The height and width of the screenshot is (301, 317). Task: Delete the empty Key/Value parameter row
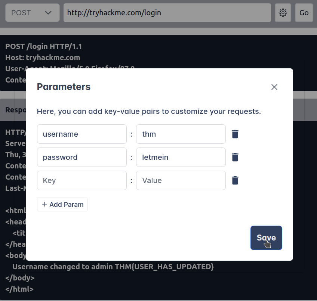click(235, 180)
